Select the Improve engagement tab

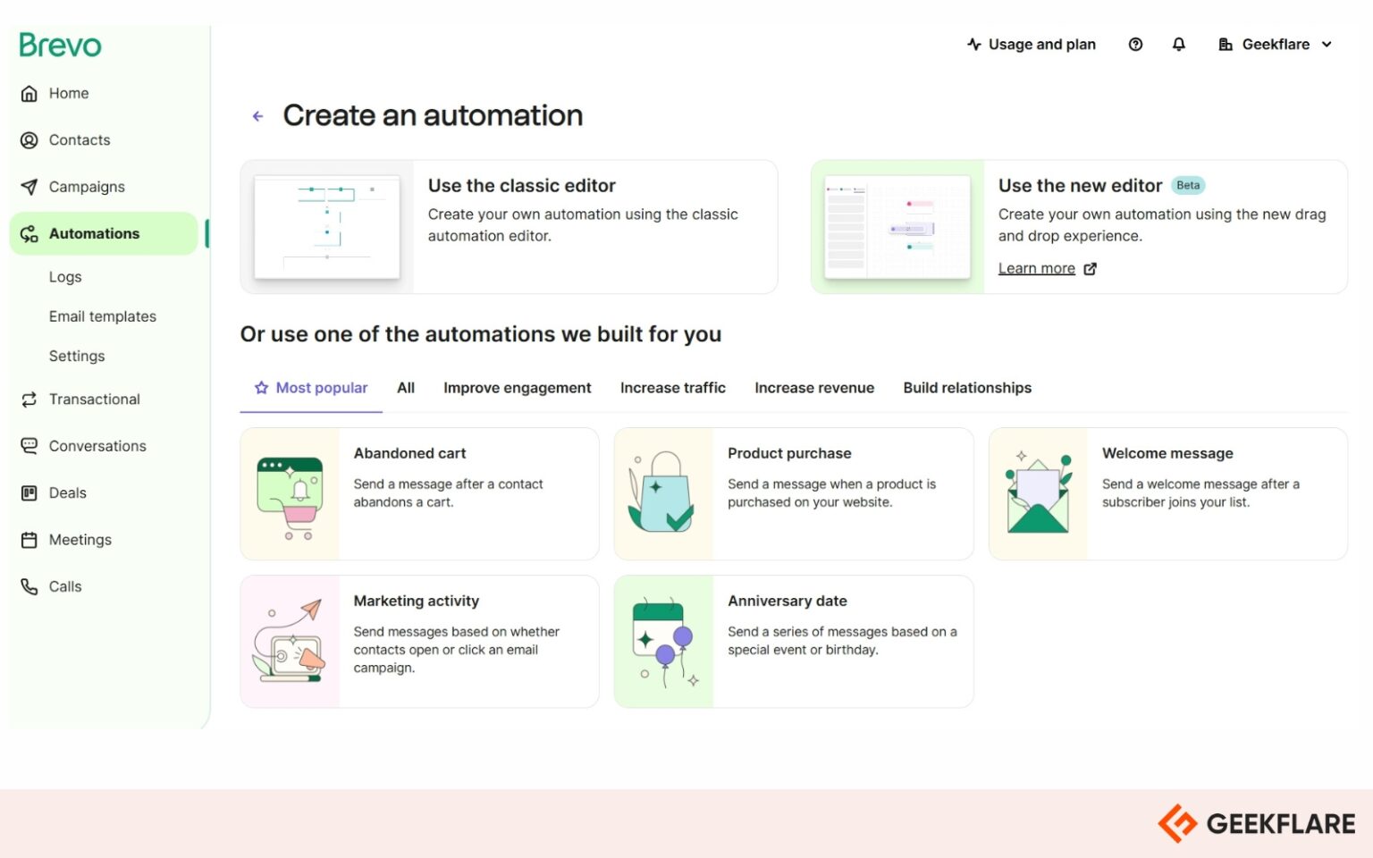pyautogui.click(x=518, y=388)
